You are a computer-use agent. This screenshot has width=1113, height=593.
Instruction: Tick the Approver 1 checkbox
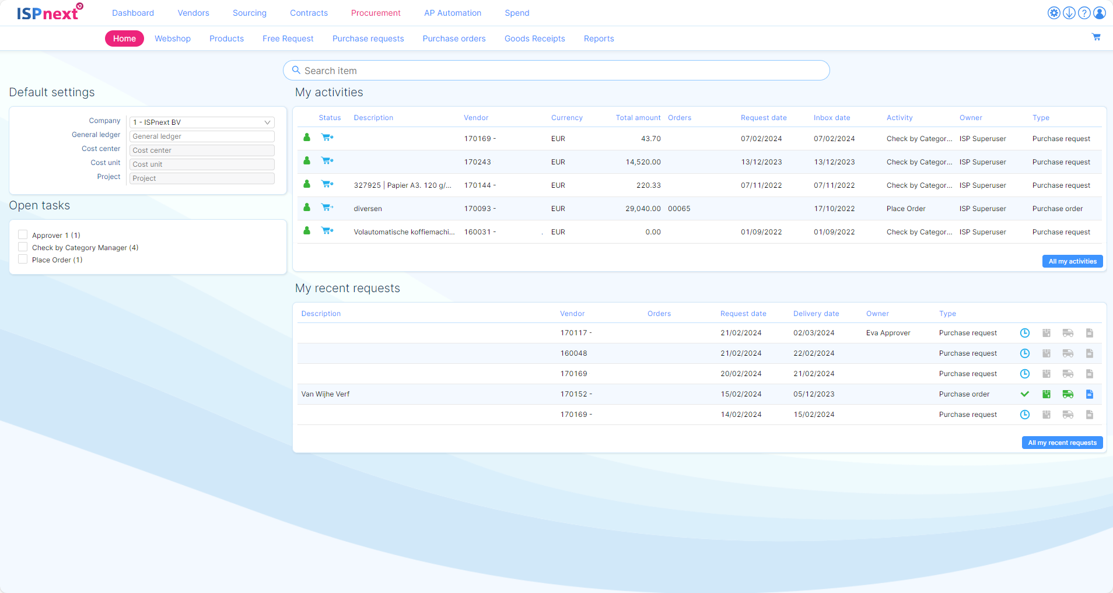[x=23, y=234]
